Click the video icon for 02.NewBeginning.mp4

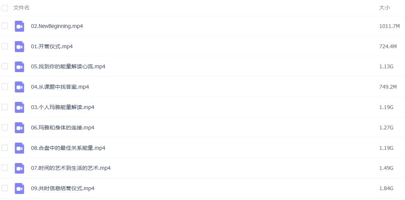coord(19,26)
